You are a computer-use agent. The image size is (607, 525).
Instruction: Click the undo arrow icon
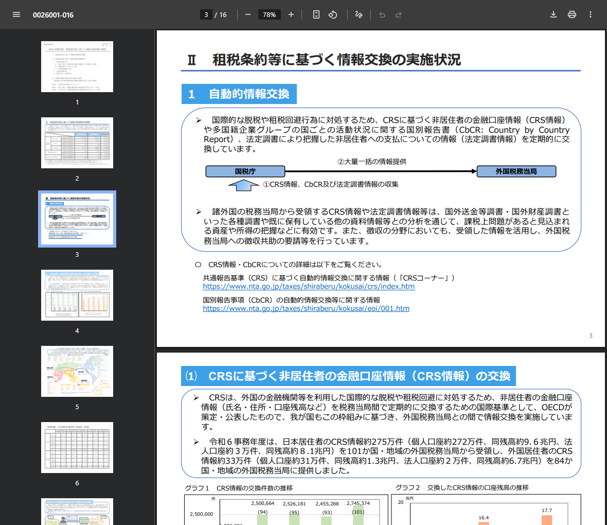382,15
